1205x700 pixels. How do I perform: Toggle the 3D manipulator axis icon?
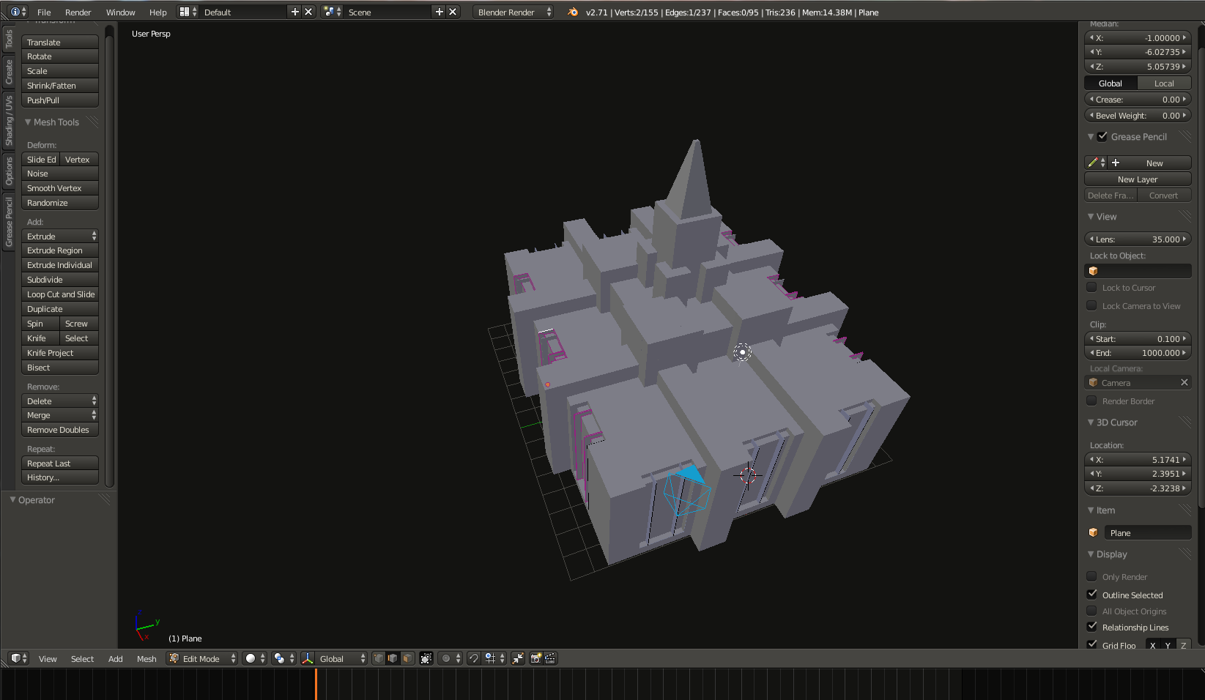[x=308, y=658]
